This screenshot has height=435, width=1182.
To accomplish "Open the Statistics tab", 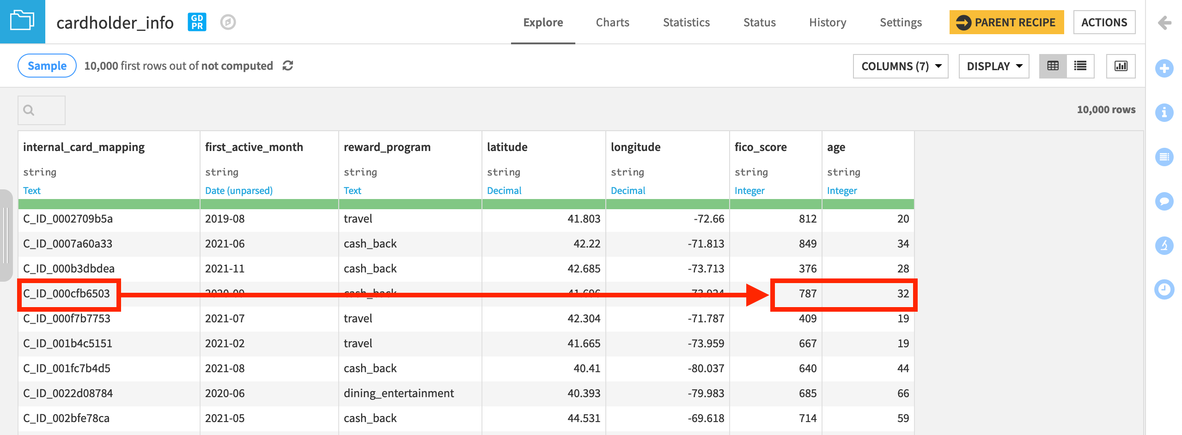I will coord(686,22).
